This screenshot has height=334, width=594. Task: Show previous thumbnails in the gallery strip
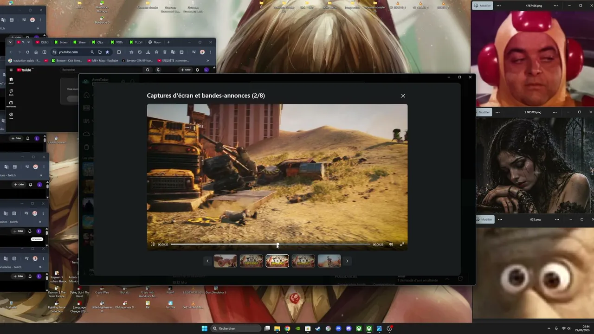pos(207,261)
